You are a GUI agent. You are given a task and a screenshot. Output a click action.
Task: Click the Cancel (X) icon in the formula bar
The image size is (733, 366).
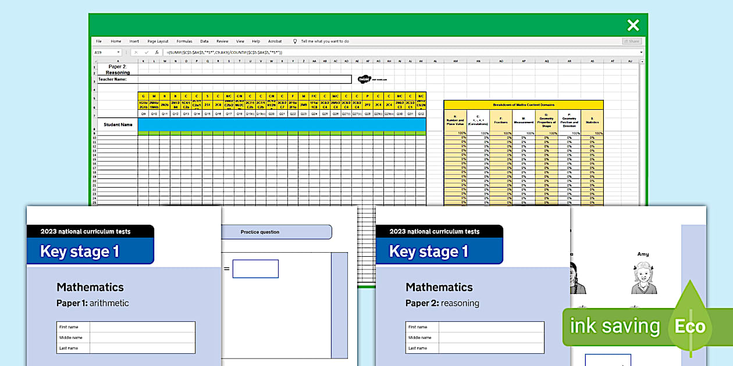135,52
